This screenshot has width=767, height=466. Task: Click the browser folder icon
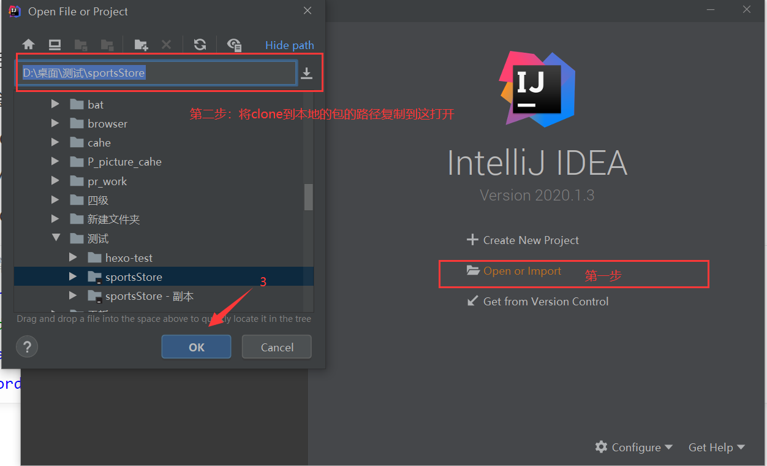[77, 123]
